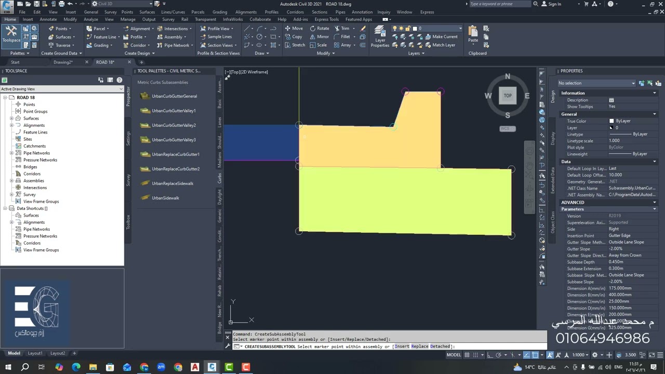
Task: Click the layer color swatch in ribbon
Action: [x=415, y=29]
